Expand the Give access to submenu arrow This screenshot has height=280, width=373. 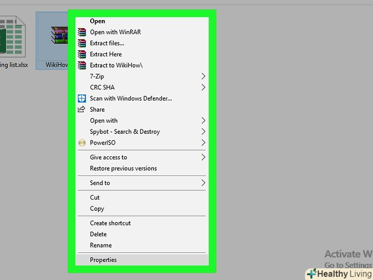point(203,157)
